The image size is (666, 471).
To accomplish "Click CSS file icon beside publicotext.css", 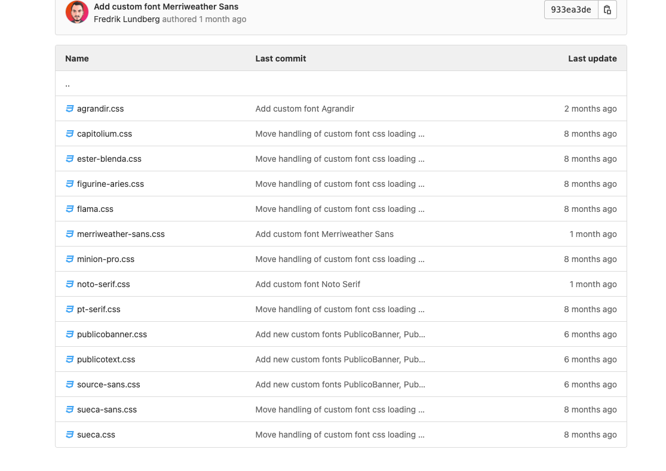I will [70, 359].
